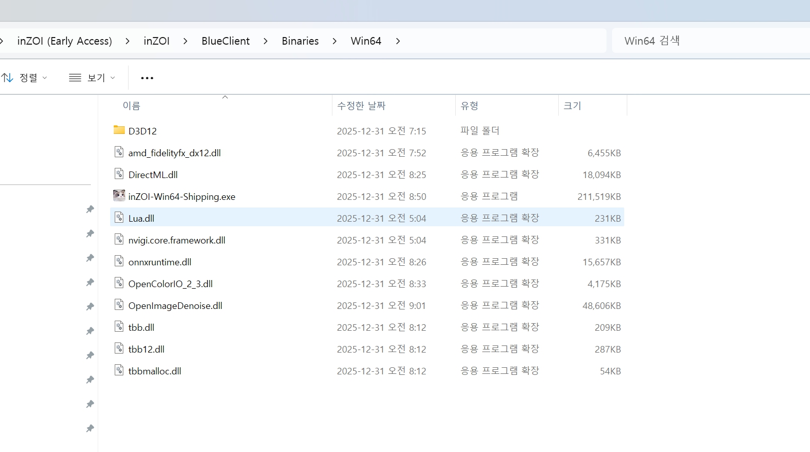Click the Win64 검색 search field
This screenshot has width=810, height=452.
[x=711, y=41]
